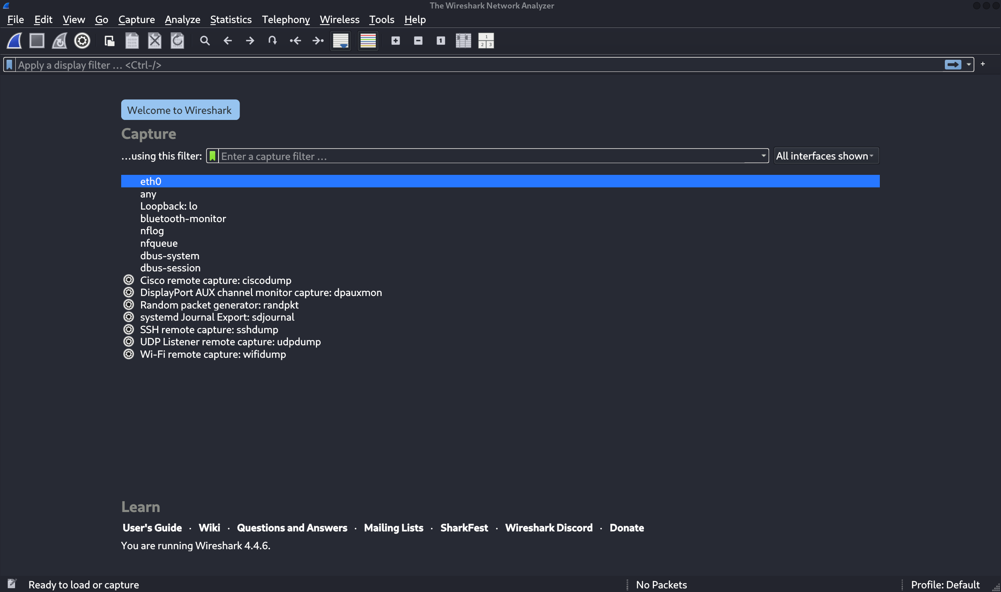The width and height of the screenshot is (1001, 592).
Task: Open the Mailing Lists link
Action: (393, 528)
